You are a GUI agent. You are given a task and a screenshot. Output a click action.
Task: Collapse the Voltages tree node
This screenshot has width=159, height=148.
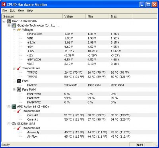pyautogui.click(x=14, y=30)
